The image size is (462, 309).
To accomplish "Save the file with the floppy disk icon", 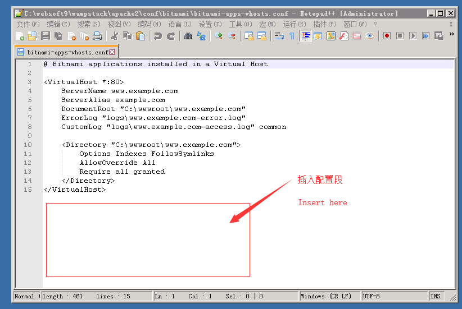I will pyautogui.click(x=45, y=36).
